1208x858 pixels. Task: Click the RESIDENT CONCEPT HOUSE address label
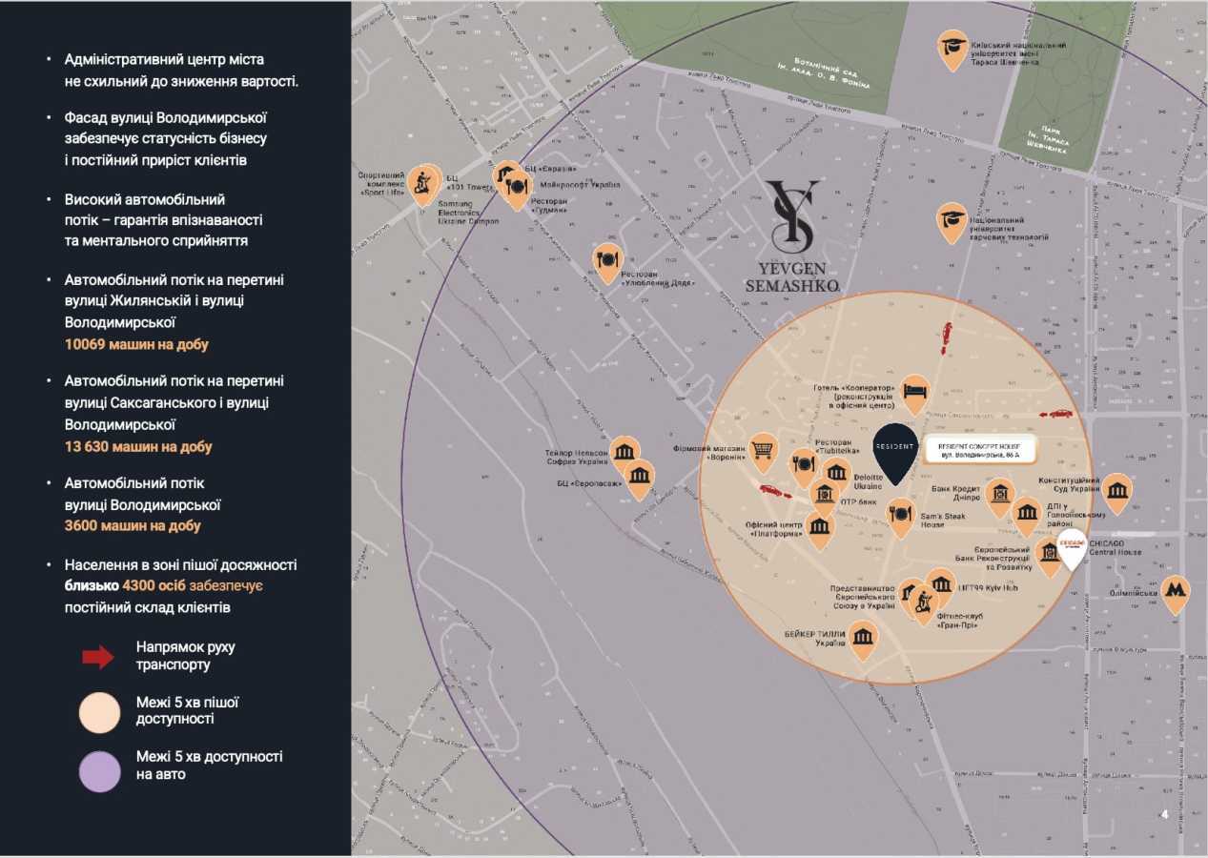click(978, 450)
